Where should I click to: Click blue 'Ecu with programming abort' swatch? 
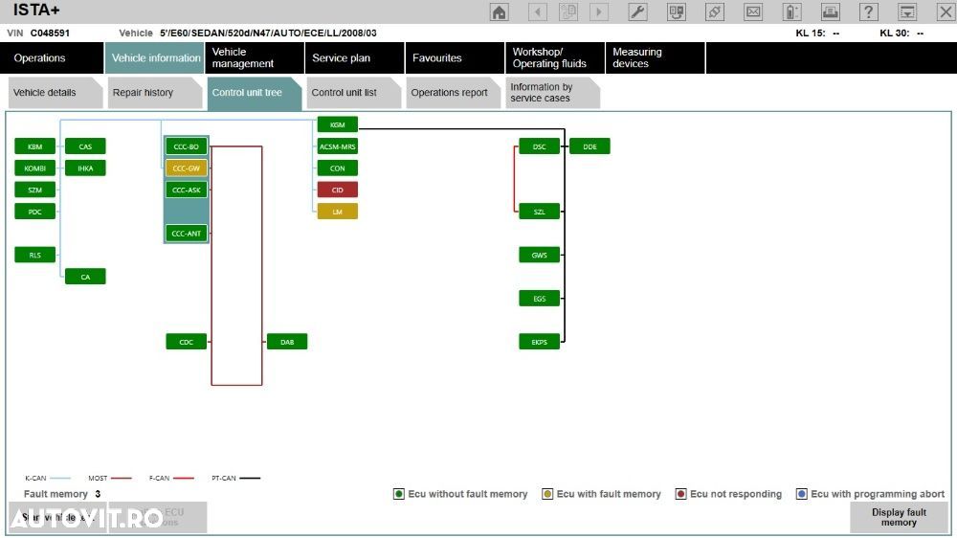pyautogui.click(x=802, y=494)
